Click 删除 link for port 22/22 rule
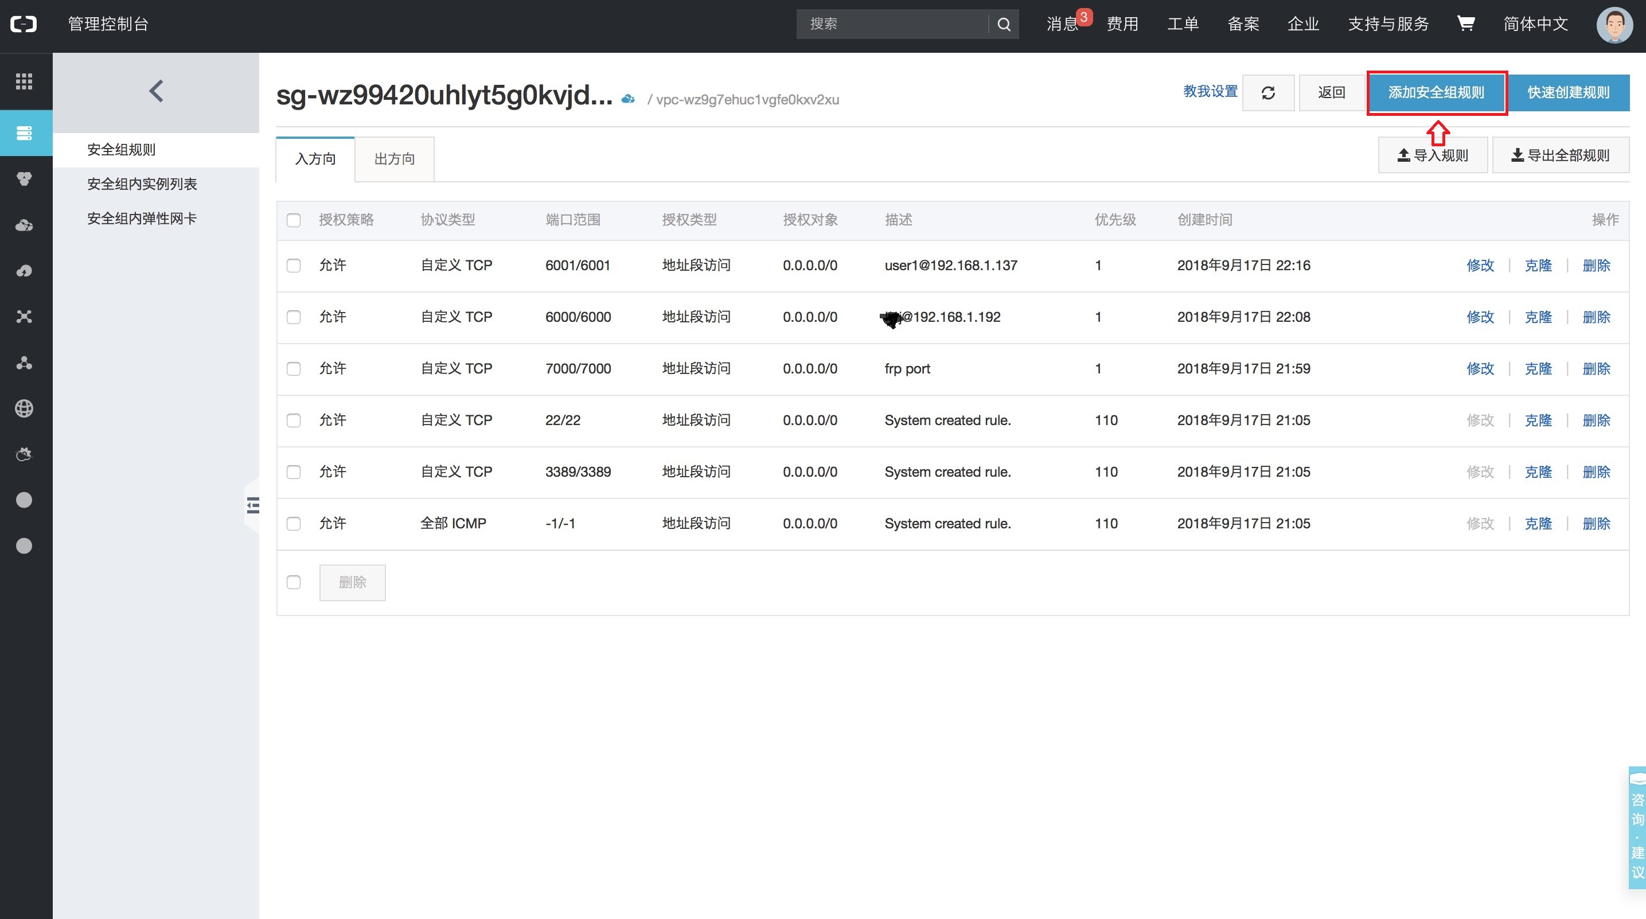 (x=1596, y=420)
